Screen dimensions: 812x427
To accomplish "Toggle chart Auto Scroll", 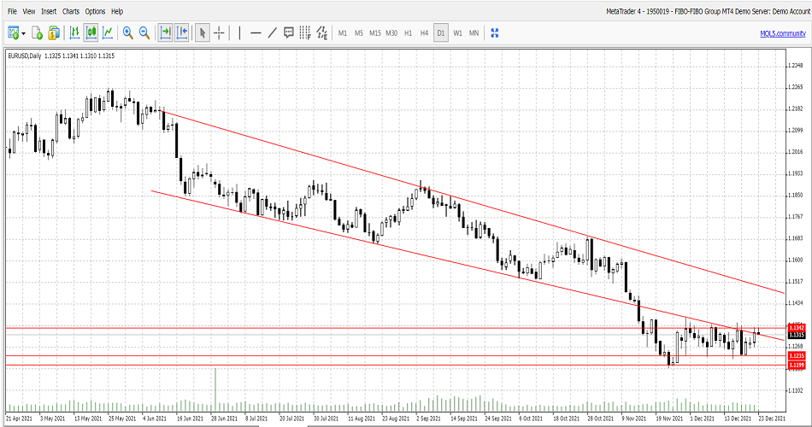I will (165, 32).
